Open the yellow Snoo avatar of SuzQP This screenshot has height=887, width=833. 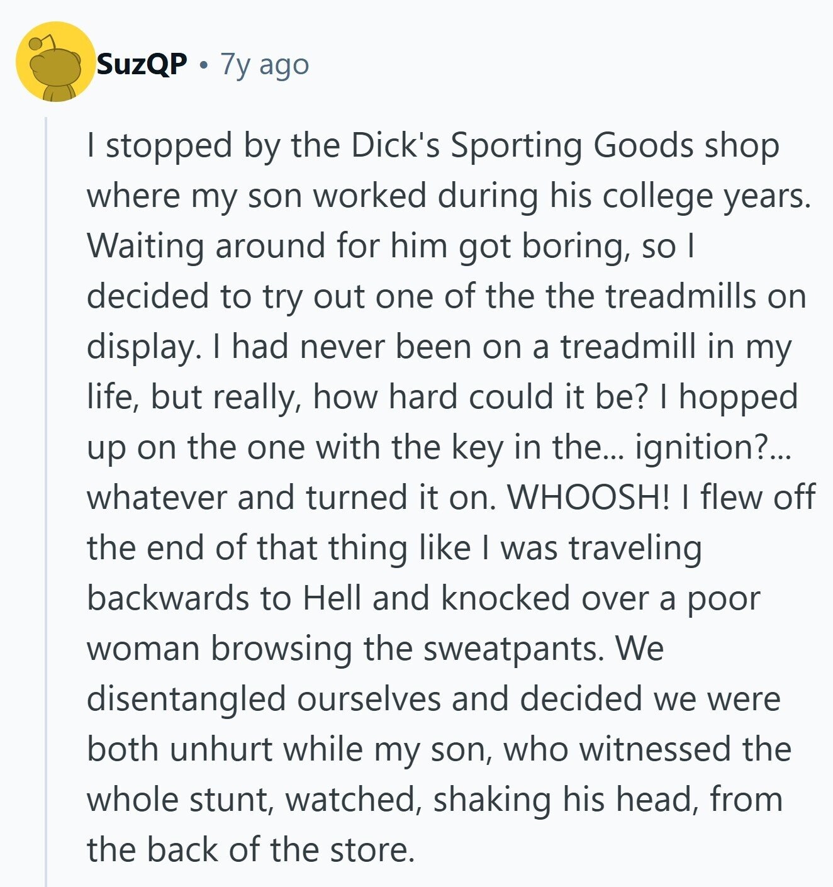55,62
